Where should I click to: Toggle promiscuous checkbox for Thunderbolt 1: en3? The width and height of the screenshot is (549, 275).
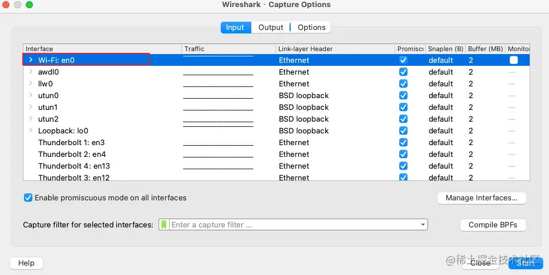tap(403, 142)
